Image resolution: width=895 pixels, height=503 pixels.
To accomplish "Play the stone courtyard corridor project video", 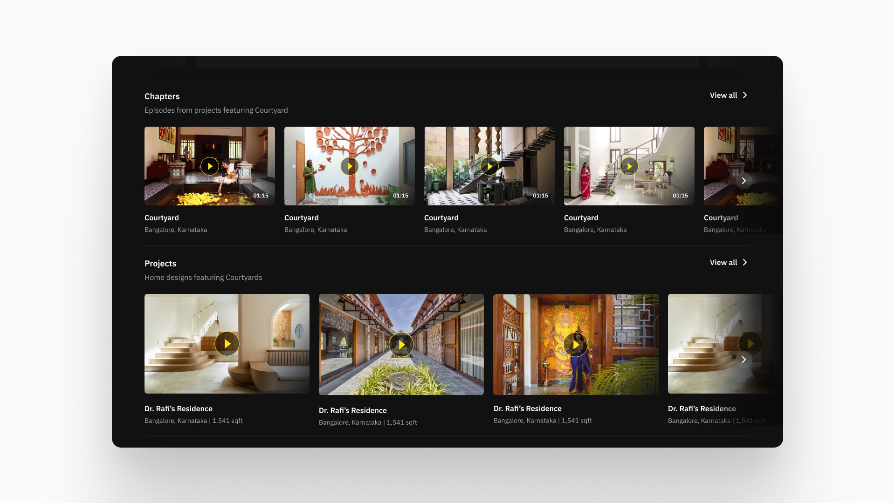I will [x=401, y=345].
